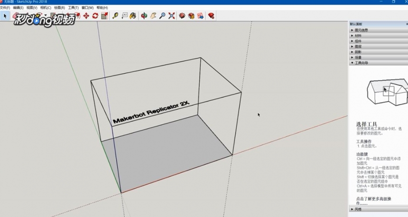Viewport: 408px width, 217px height.
Task: Click the Send to LayOut icon
Action: (200, 16)
